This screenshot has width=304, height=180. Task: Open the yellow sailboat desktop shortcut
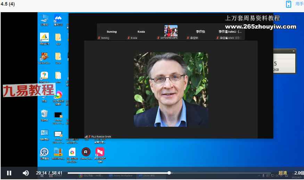[x=44, y=39]
